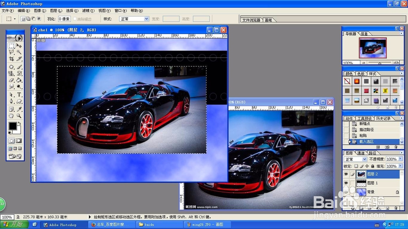Jump to ImageReady button
Viewport: 408px width, 229px height.
[x=16, y=156]
